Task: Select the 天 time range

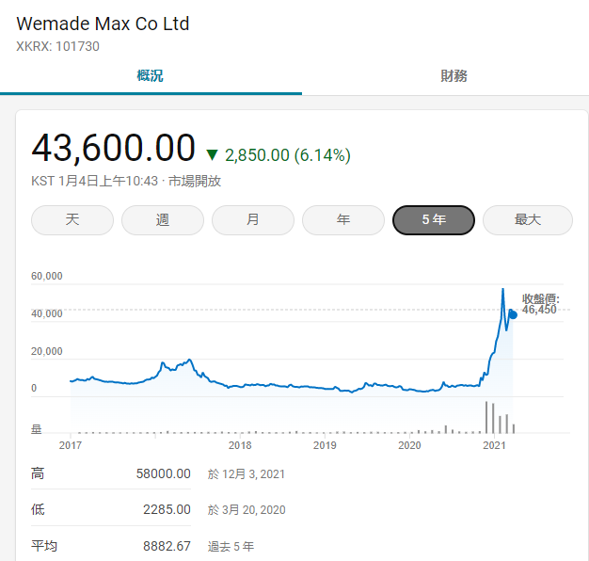Action: click(x=72, y=220)
